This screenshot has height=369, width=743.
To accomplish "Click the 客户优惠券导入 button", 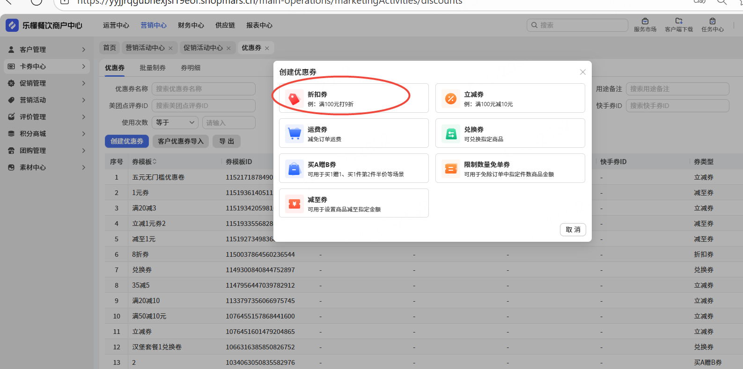I will [x=181, y=141].
